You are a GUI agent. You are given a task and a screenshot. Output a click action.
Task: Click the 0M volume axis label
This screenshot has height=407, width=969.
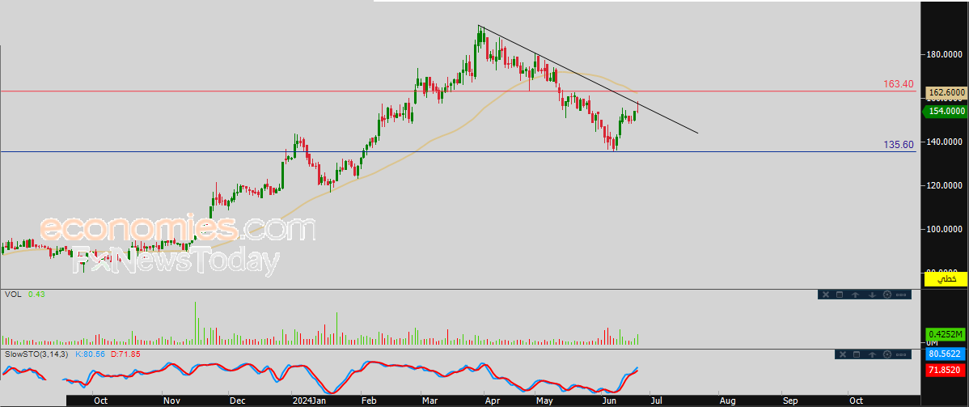(x=932, y=342)
